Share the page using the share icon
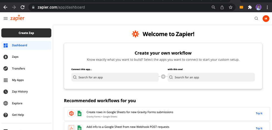Image resolution: width=272 pixels, height=130 pixels. point(222,7)
